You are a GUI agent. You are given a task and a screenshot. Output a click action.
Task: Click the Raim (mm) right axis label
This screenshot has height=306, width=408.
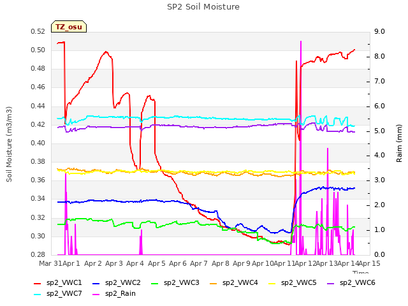point(399,143)
